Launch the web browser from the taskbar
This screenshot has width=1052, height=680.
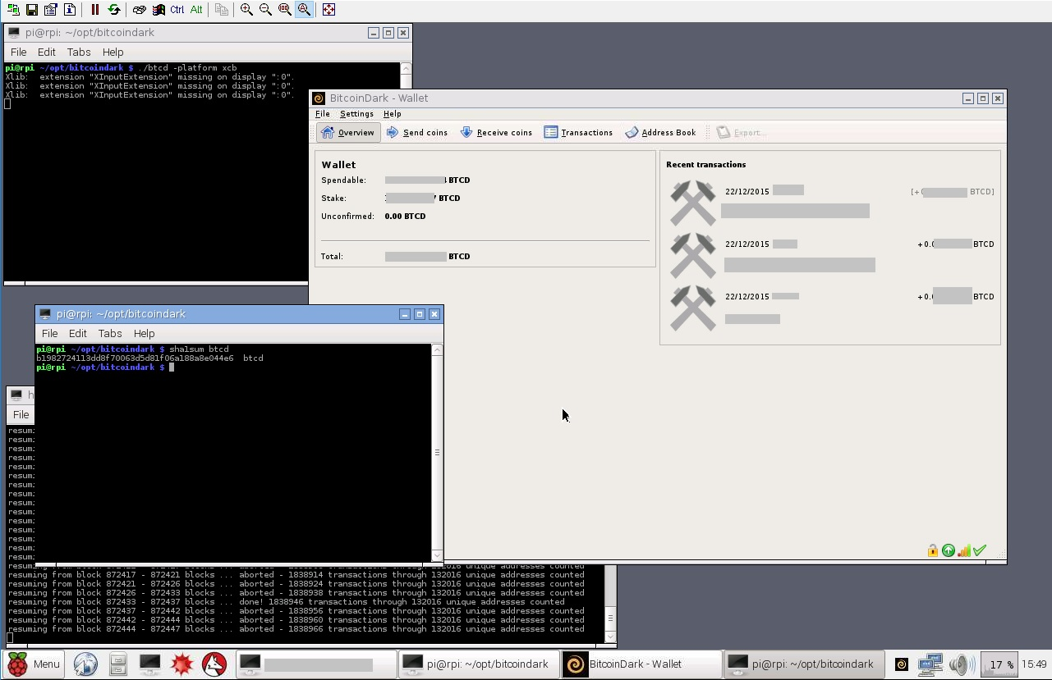pos(85,664)
